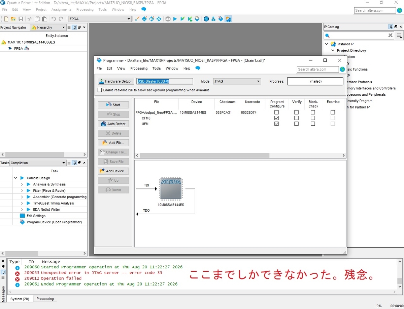Check Verify for the FPGA file row
Image resolution: width=404 pixels, height=309 pixels.
[x=296, y=113]
